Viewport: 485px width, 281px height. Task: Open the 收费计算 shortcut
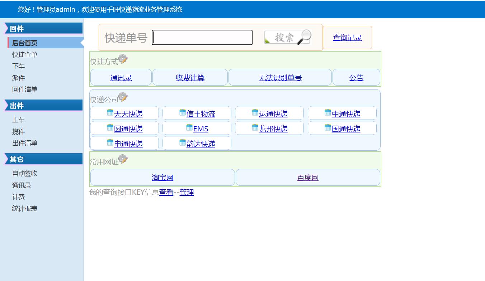190,78
